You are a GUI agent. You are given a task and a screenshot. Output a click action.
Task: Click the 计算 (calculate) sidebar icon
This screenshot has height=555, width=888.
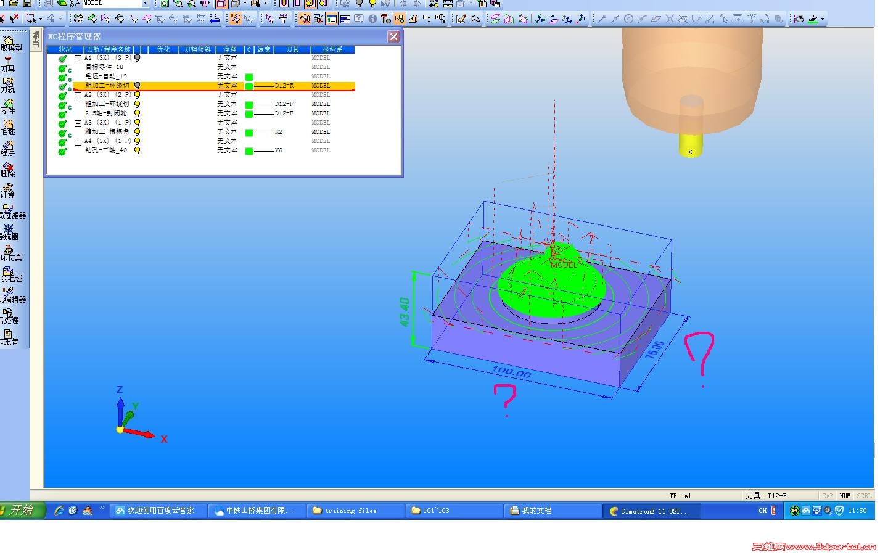pos(8,190)
